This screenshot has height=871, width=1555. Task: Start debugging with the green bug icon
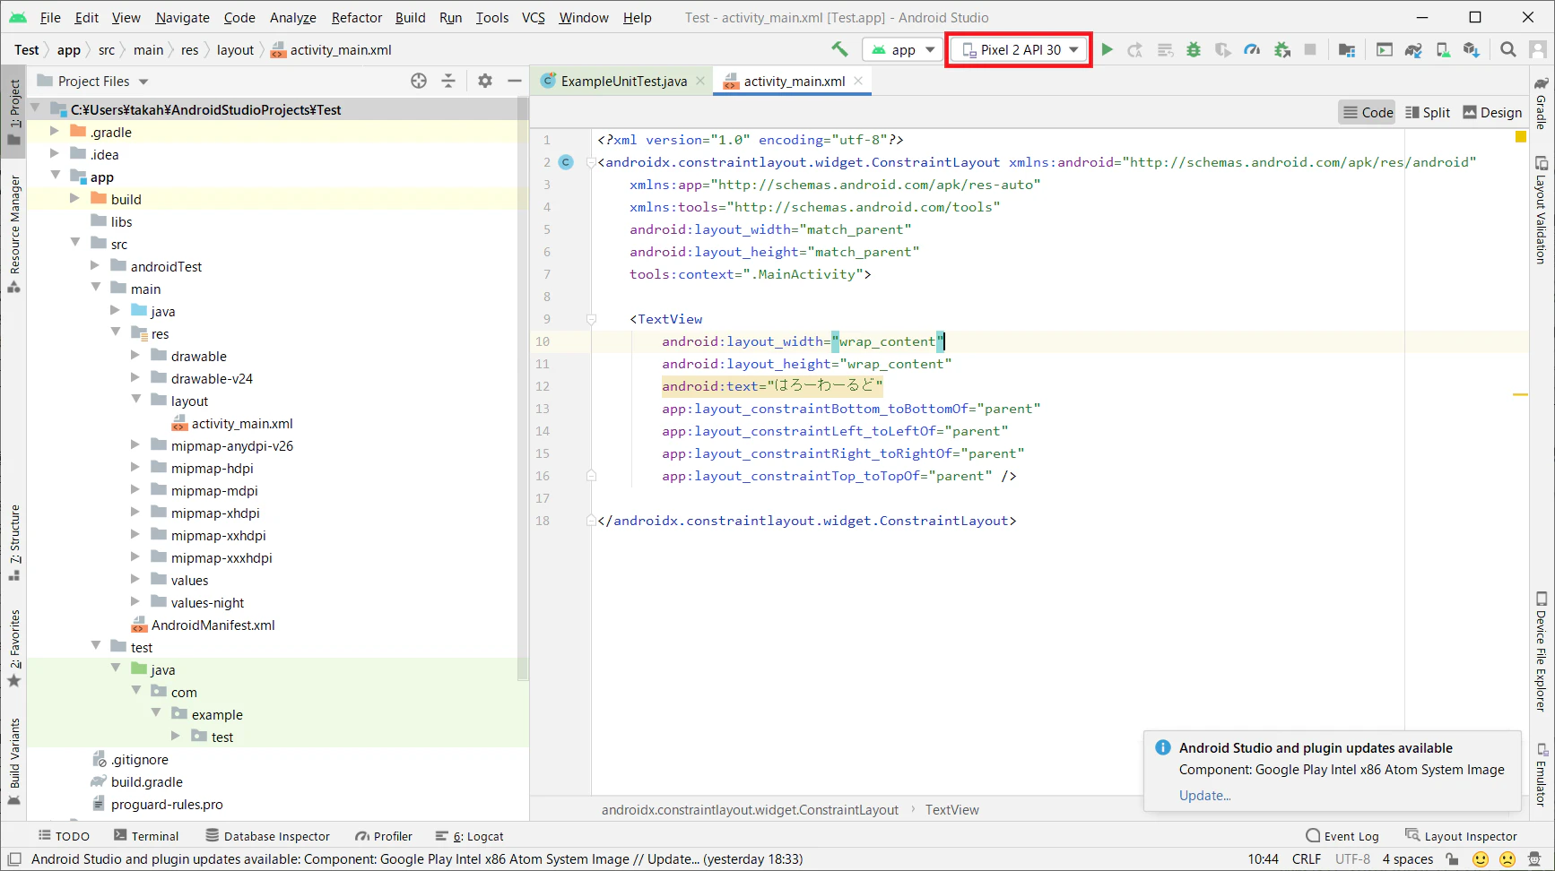click(1194, 49)
